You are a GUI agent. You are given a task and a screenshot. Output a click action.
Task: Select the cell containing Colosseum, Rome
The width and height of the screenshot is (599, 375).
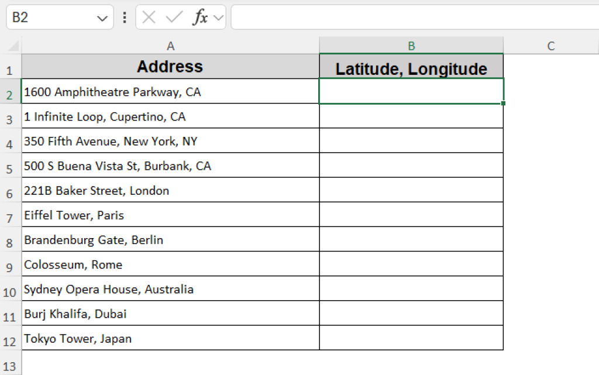170,264
